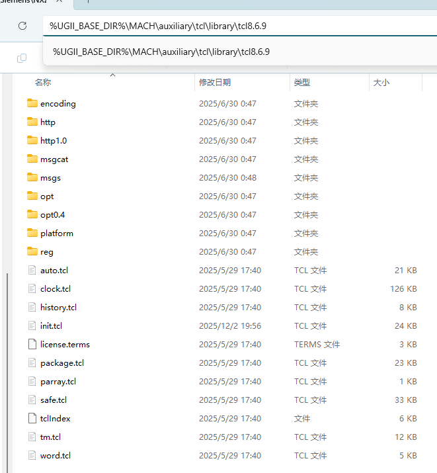Click the 文件 type of tclIndex
Screen dimensions: 437x473
pyautogui.click(x=302, y=419)
